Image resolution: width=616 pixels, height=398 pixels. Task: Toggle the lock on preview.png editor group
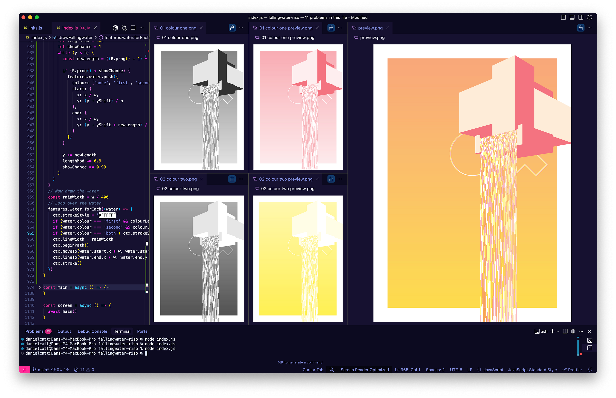(581, 28)
